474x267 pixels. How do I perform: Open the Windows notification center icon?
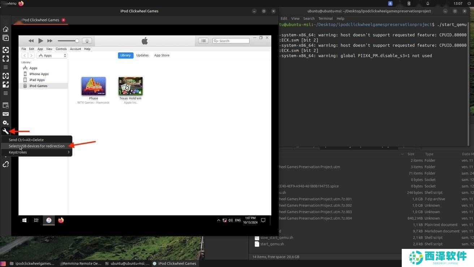pos(263,220)
